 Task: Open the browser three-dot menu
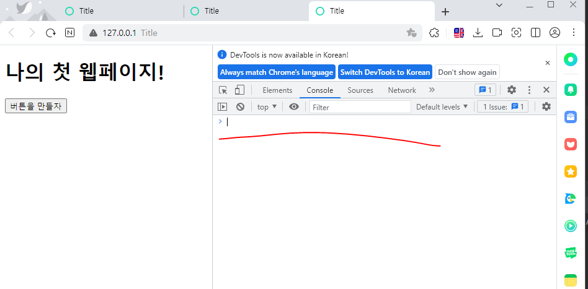pyautogui.click(x=574, y=33)
